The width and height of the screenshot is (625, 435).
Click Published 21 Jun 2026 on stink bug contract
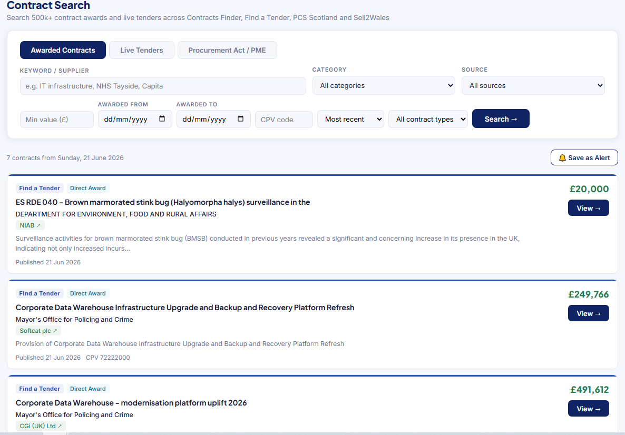pyautogui.click(x=48, y=262)
